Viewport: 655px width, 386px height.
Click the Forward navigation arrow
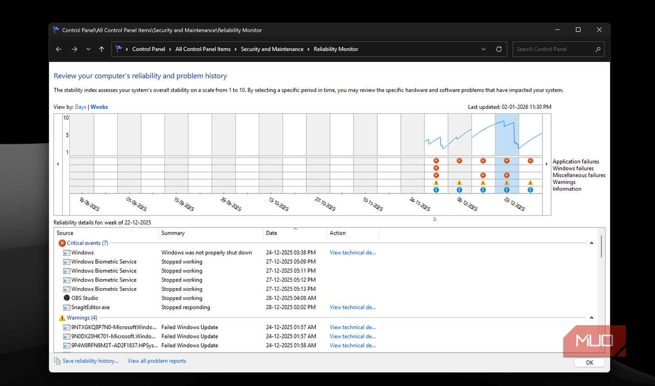(74, 49)
